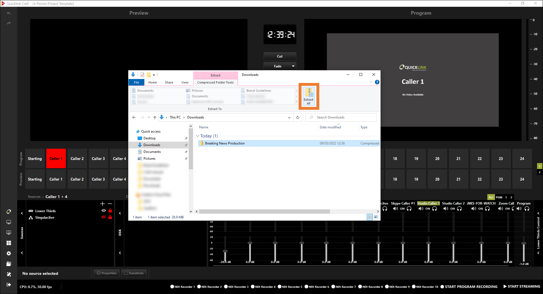543x294 pixels.
Task: Solo Skype Caller #1 with headphones icon
Action: click(409, 209)
